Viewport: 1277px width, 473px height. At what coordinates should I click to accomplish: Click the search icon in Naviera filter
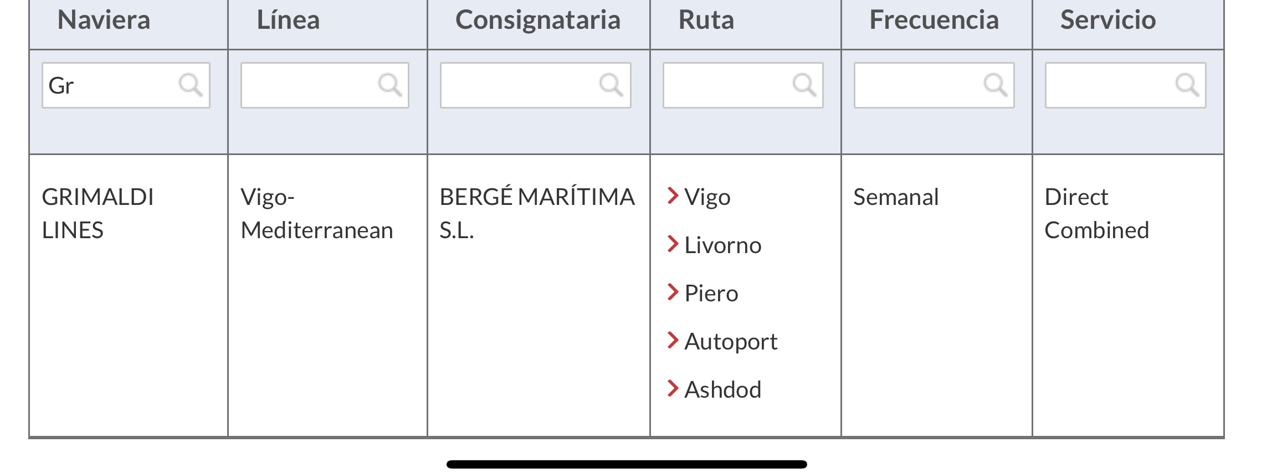coord(191,85)
